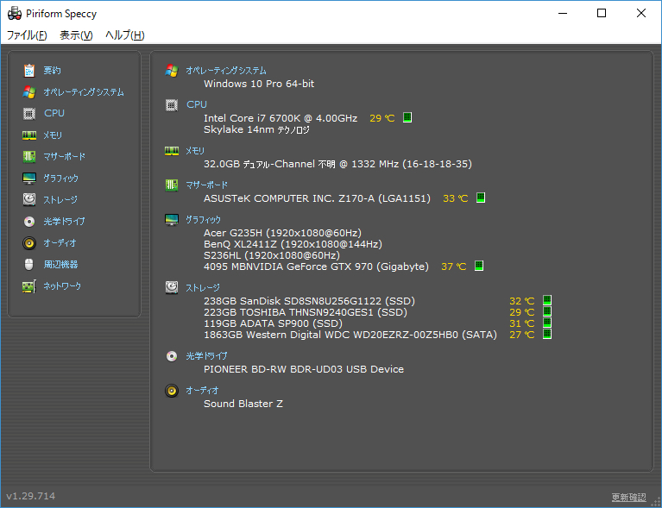662x508 pixels.
Task: Click the ストレージ hard disk icon in sidebar
Action: pyautogui.click(x=29, y=199)
